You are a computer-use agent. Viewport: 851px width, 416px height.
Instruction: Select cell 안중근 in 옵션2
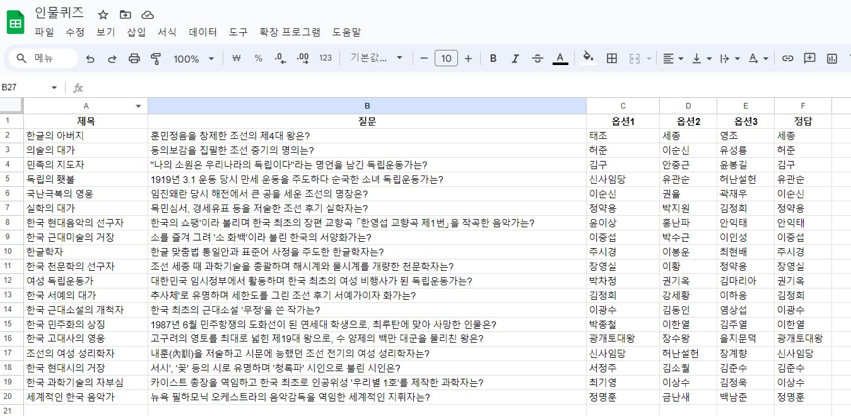[x=688, y=165]
